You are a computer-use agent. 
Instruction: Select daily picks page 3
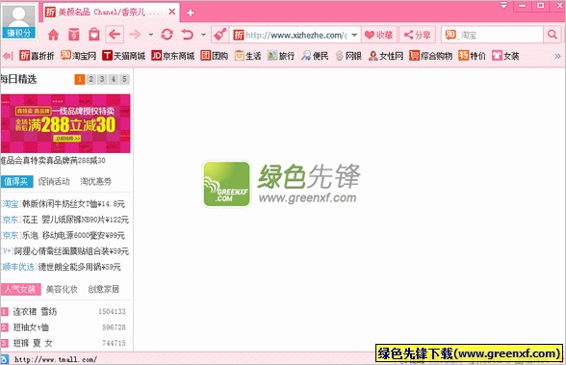(102, 79)
